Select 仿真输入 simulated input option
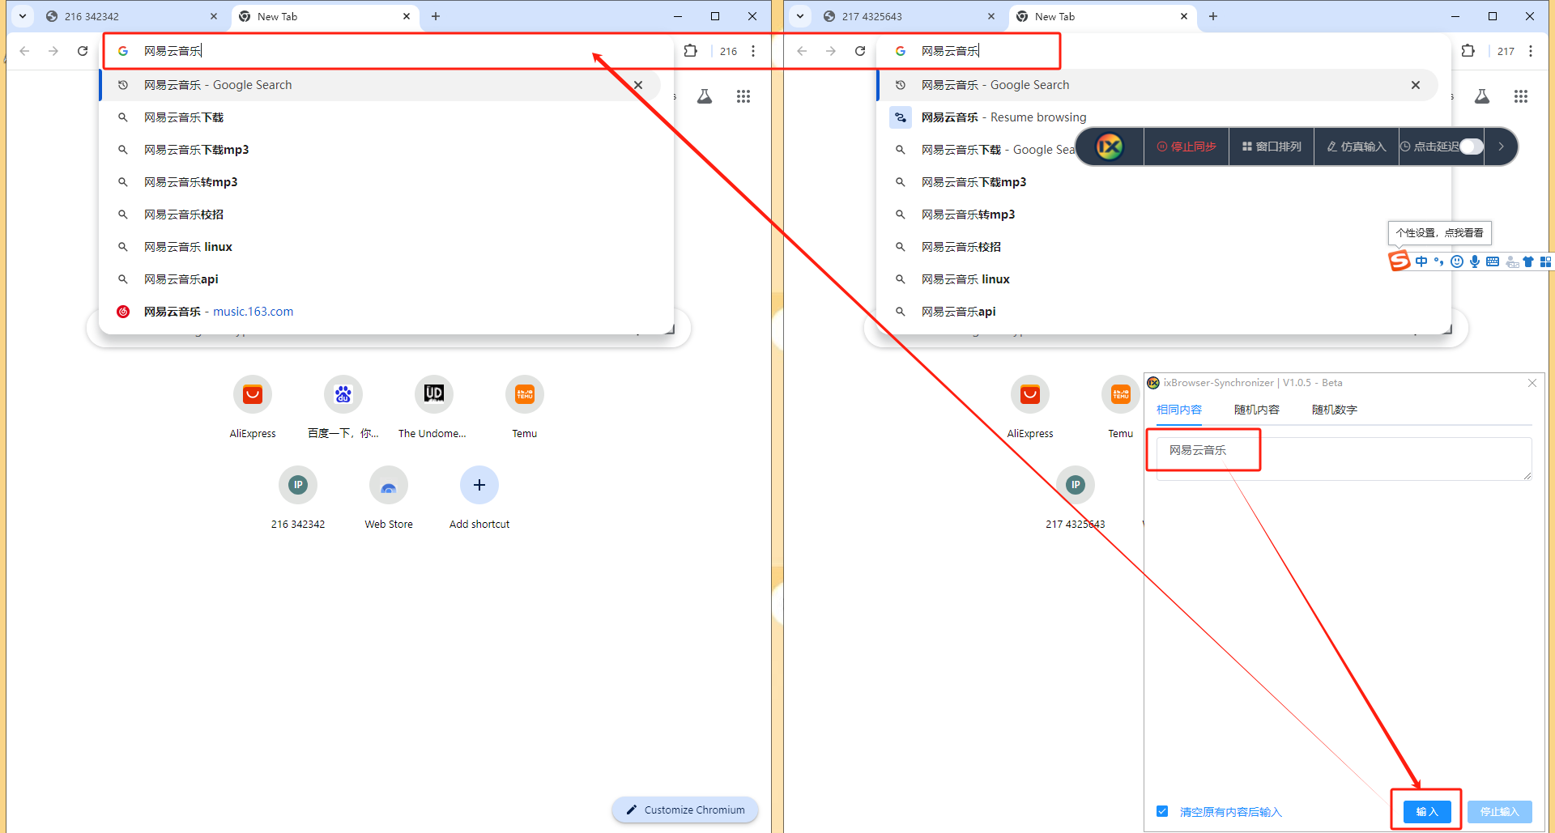Screen dimensions: 1555x833 (x=1357, y=147)
